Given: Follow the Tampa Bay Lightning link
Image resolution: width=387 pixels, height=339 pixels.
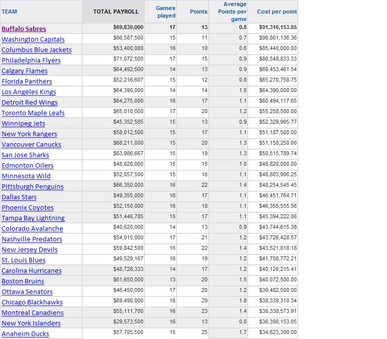Looking at the screenshot, I should (x=33, y=218).
